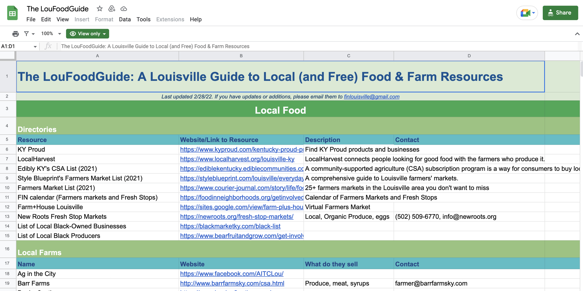Click the print icon in the toolbar

[x=15, y=34]
